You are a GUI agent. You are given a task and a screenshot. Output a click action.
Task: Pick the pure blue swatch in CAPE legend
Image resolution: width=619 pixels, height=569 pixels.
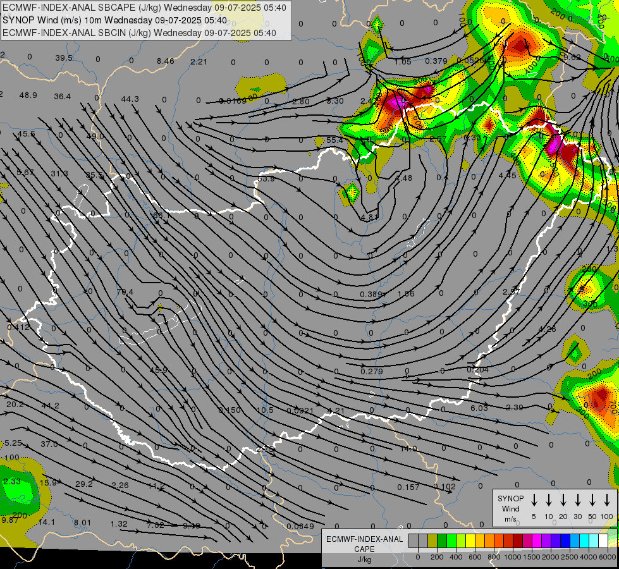pyautogui.click(x=565, y=541)
